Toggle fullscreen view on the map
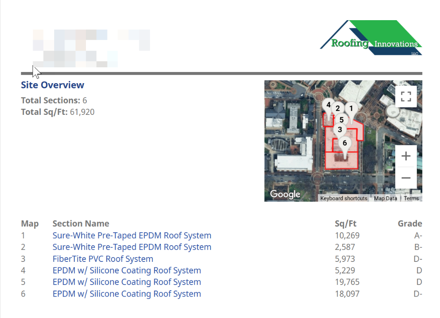The image size is (440, 318). pyautogui.click(x=406, y=96)
